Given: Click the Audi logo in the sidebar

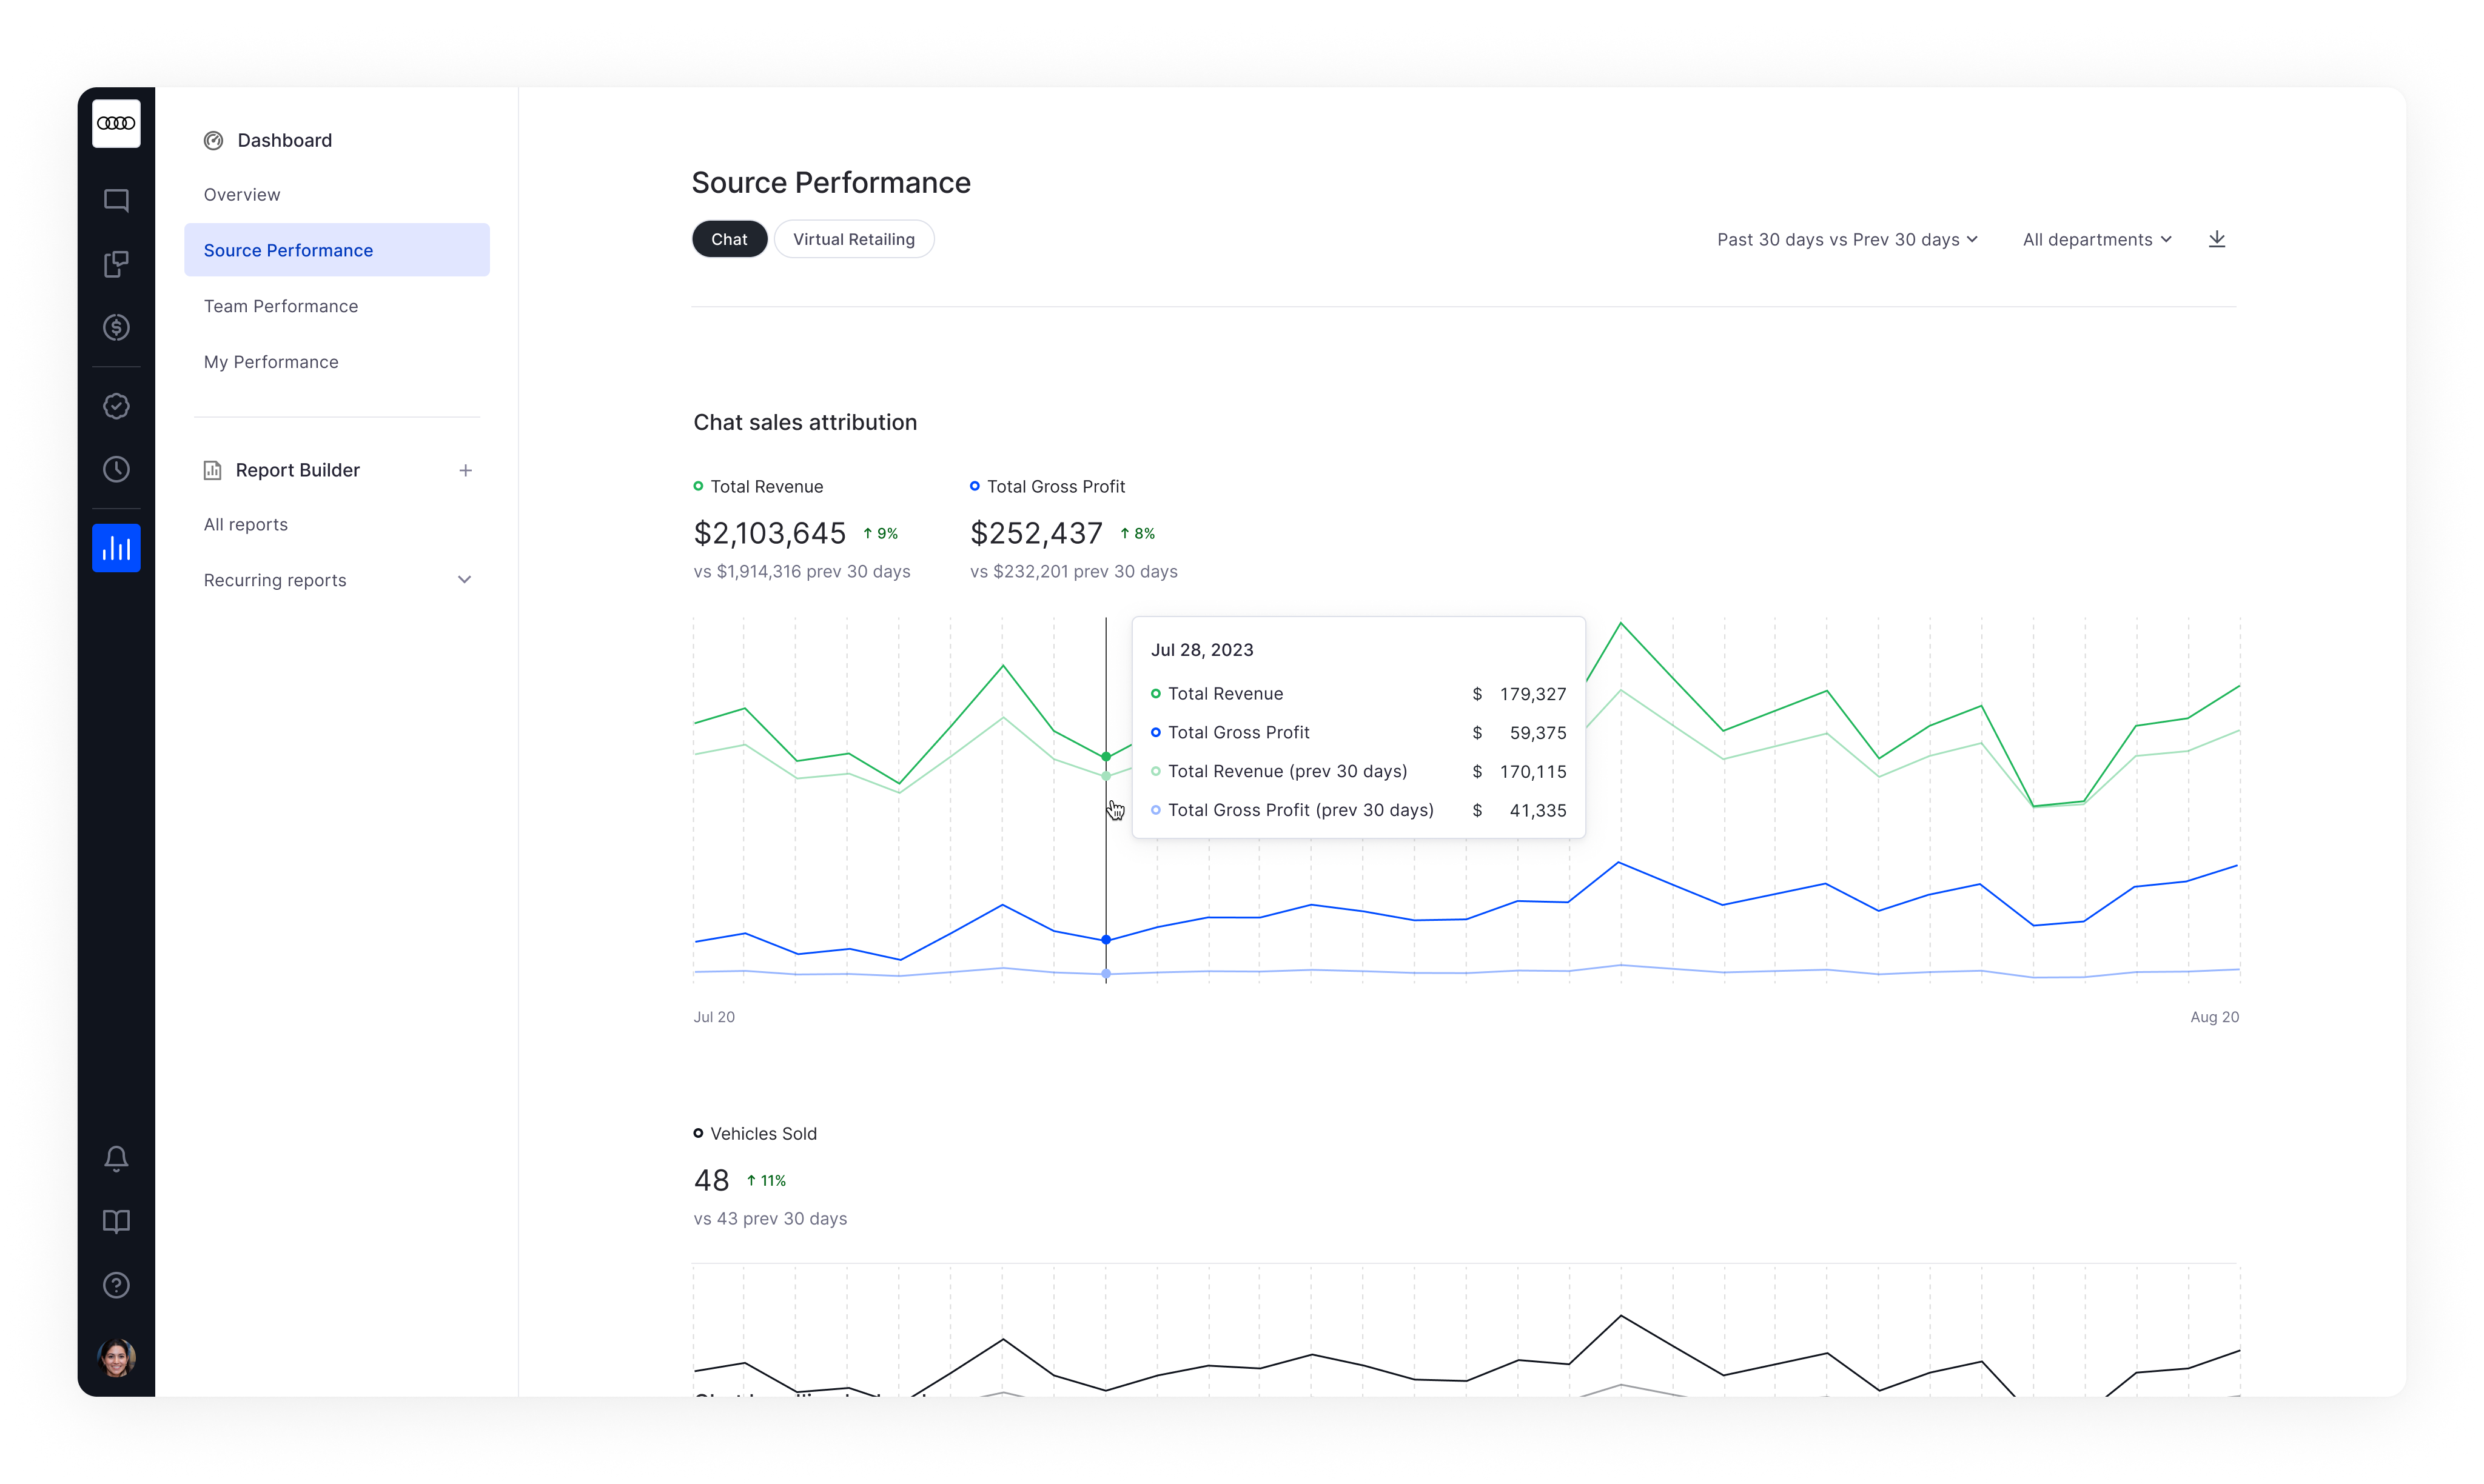Looking at the screenshot, I should (116, 123).
